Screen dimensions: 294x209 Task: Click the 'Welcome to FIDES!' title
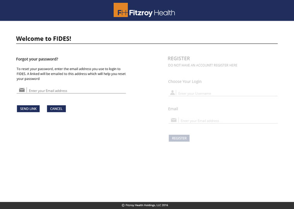[44, 38]
